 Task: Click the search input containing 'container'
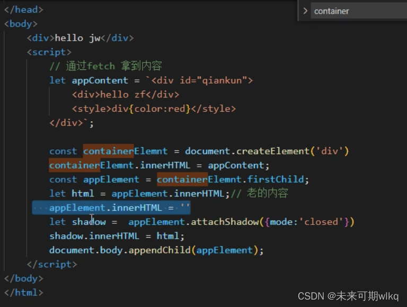tap(359, 11)
